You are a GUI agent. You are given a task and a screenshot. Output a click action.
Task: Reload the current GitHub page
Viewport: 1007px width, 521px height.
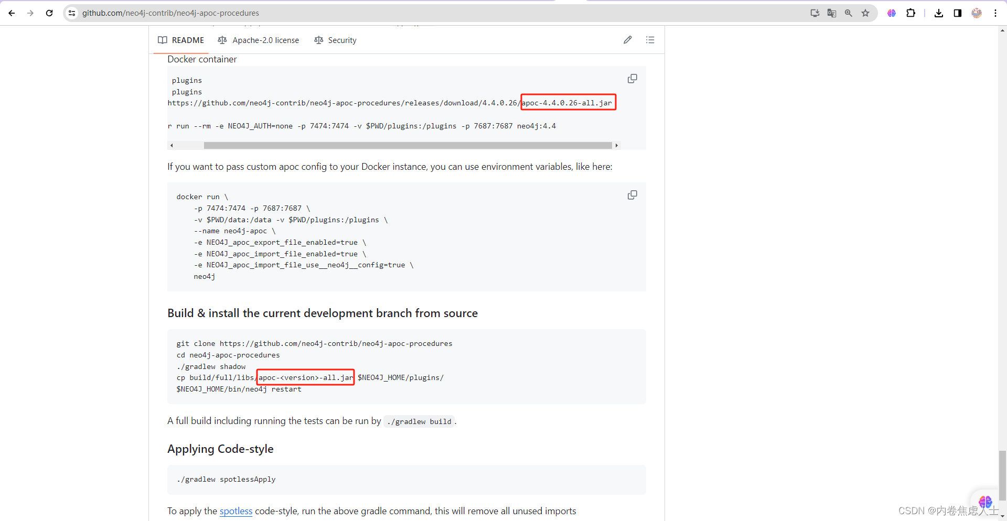point(49,13)
